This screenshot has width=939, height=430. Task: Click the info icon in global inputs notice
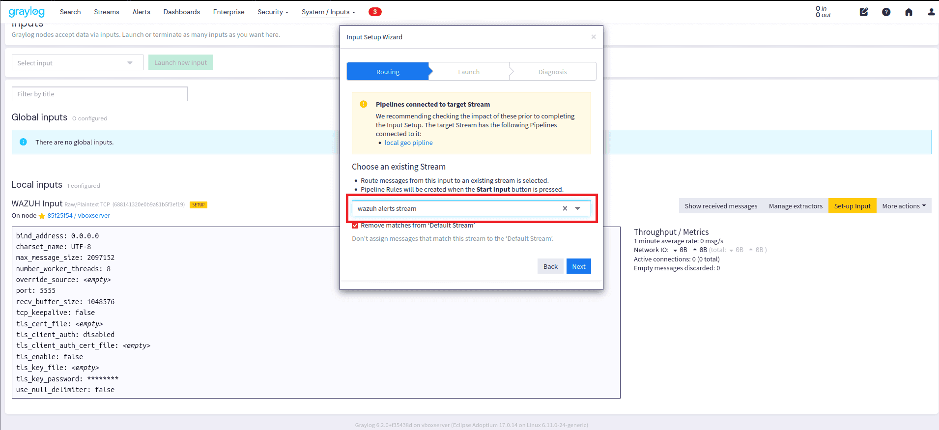tap(23, 142)
